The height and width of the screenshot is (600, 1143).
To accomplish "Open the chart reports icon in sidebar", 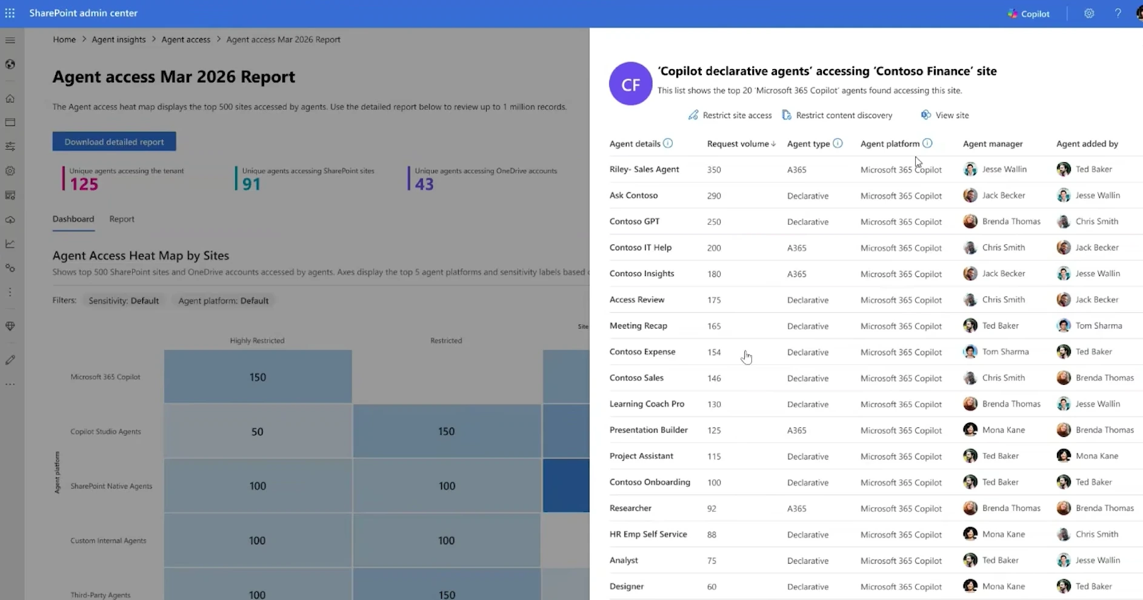I will [10, 244].
